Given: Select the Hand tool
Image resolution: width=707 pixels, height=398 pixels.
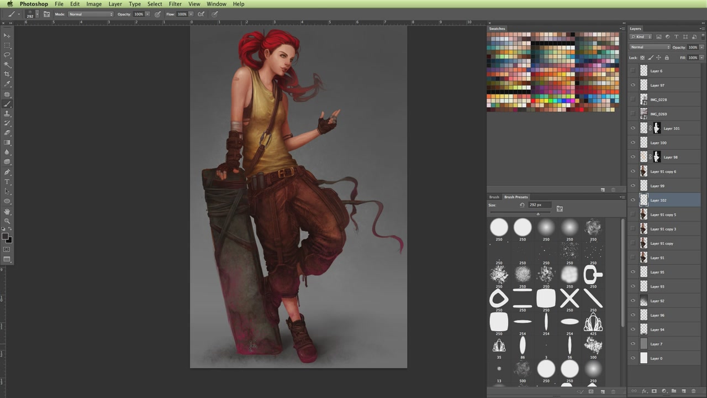Looking at the screenshot, I should 7,211.
